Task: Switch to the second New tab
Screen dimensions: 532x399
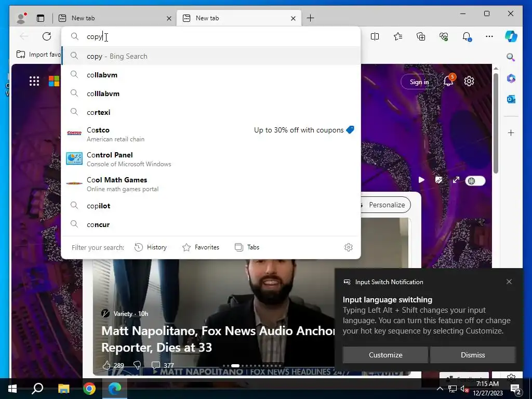Action: tap(238, 18)
